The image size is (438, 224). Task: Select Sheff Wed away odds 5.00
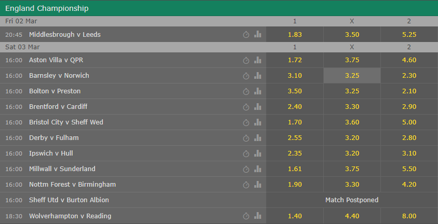pyautogui.click(x=409, y=122)
